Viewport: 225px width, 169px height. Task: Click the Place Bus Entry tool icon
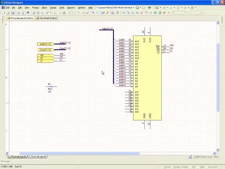[133, 13]
